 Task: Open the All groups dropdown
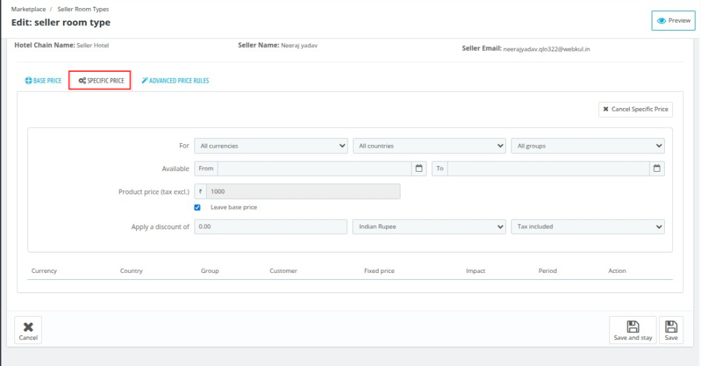tap(587, 146)
